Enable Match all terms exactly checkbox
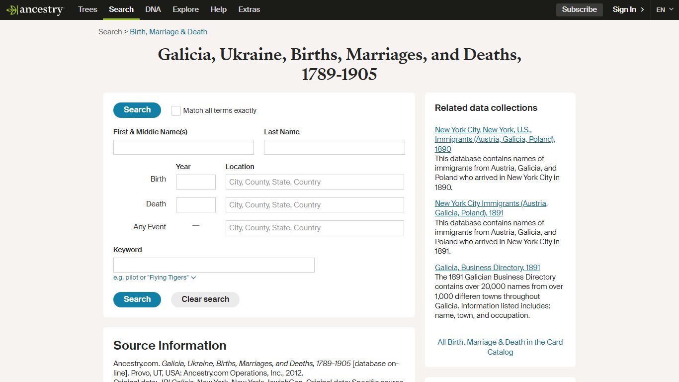This screenshot has width=679, height=382. pyautogui.click(x=176, y=110)
